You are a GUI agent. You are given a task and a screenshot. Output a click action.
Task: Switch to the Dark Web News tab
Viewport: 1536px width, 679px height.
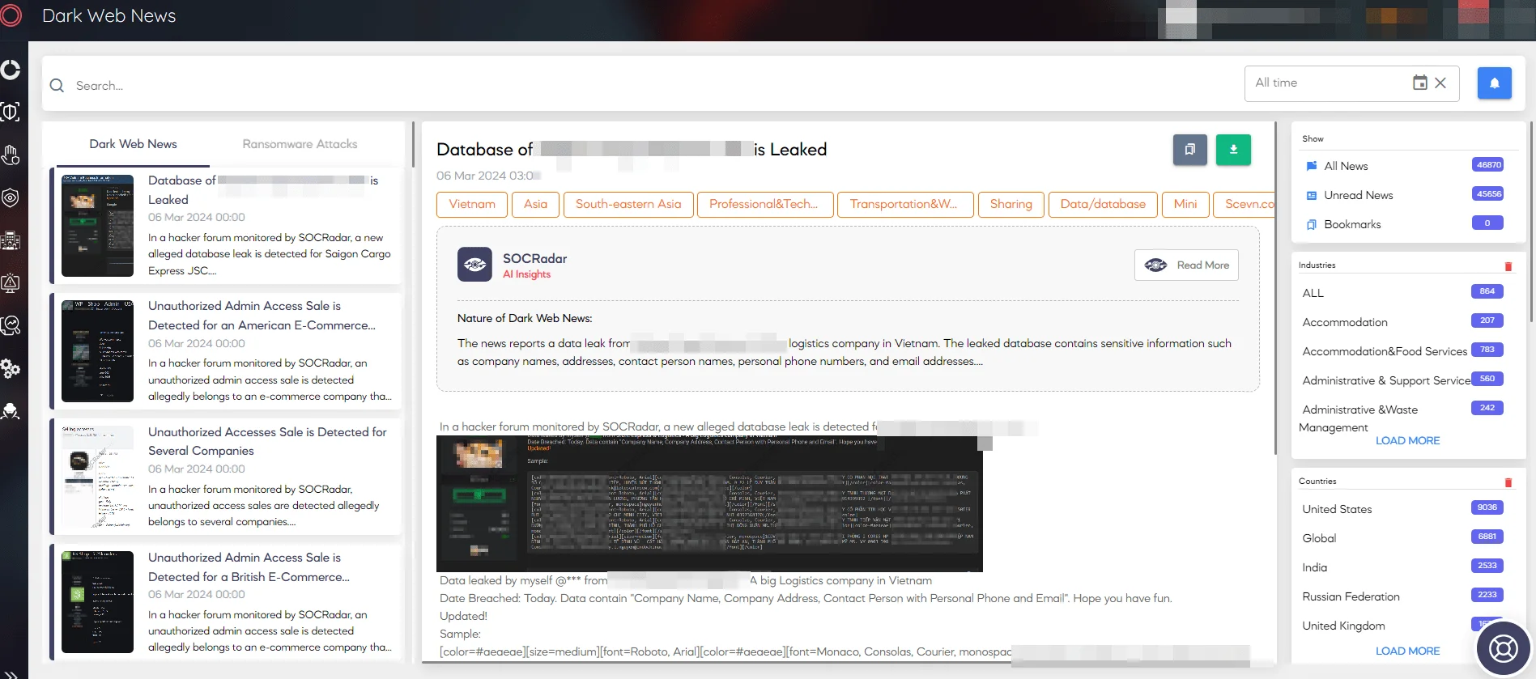[133, 144]
